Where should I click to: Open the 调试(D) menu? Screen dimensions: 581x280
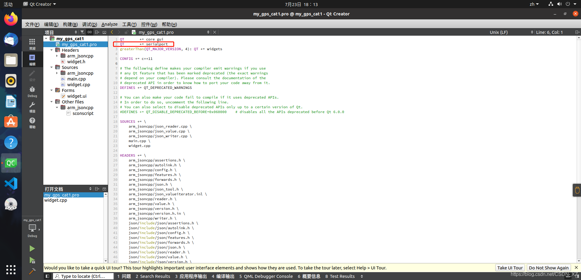89,24
